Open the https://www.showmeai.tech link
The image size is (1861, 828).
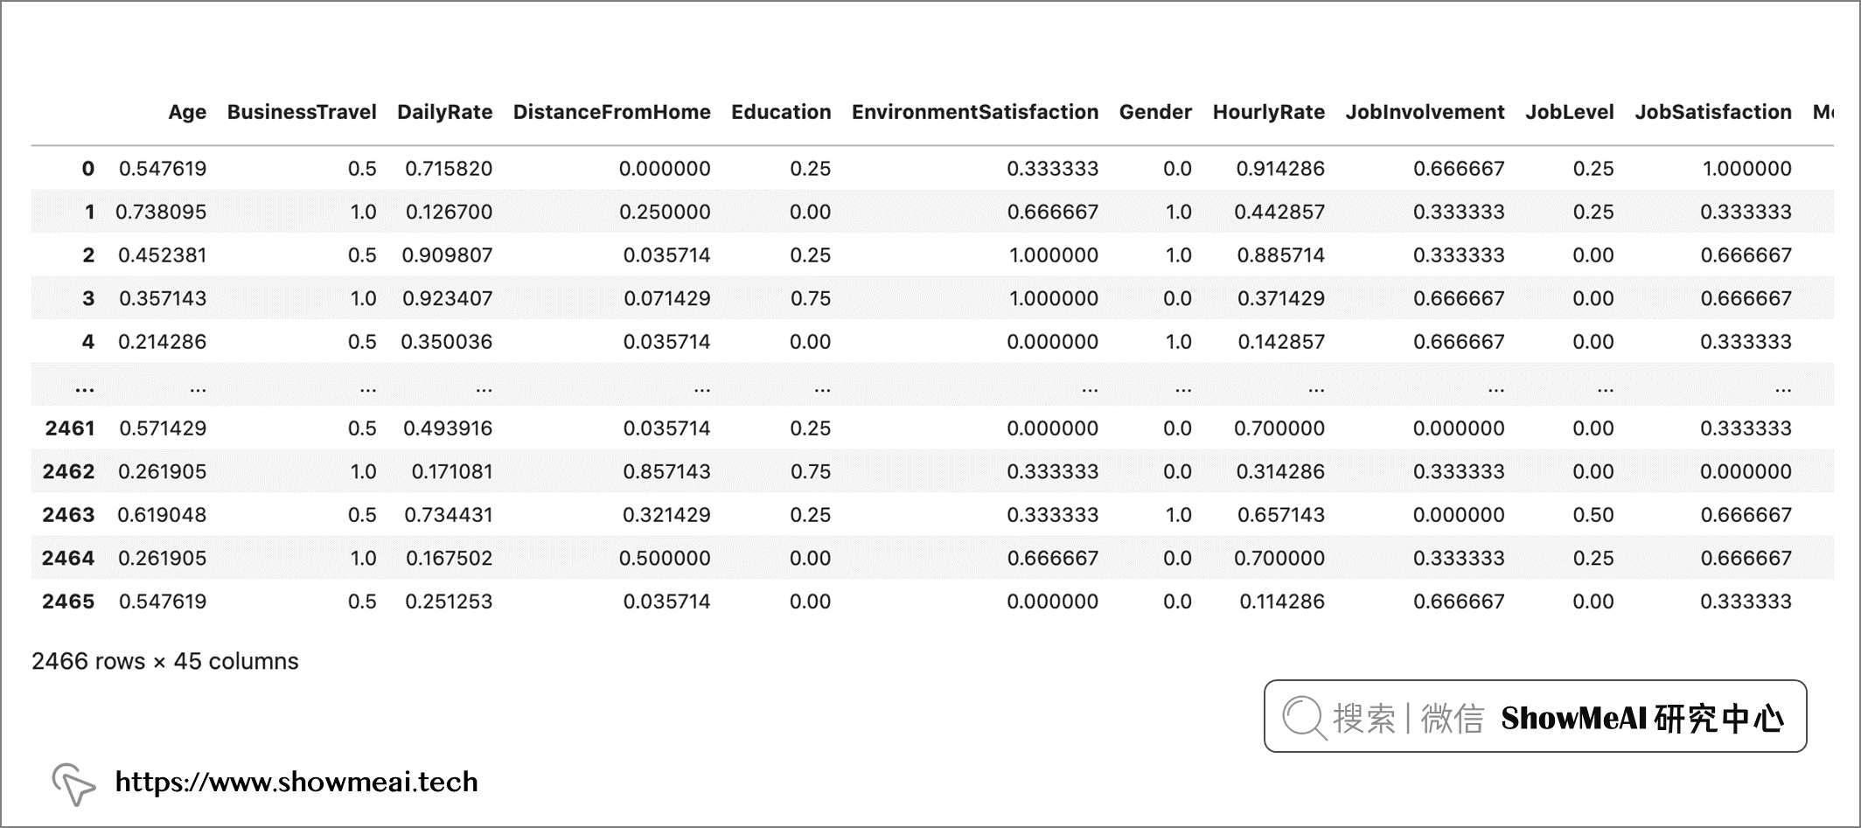[x=296, y=782]
